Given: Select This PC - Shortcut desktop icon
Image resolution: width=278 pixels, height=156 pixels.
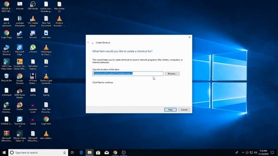Looking at the screenshot, I should [x=7, y=50].
